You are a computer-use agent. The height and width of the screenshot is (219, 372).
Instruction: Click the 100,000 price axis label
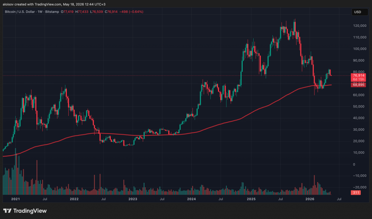pyautogui.click(x=360, y=49)
